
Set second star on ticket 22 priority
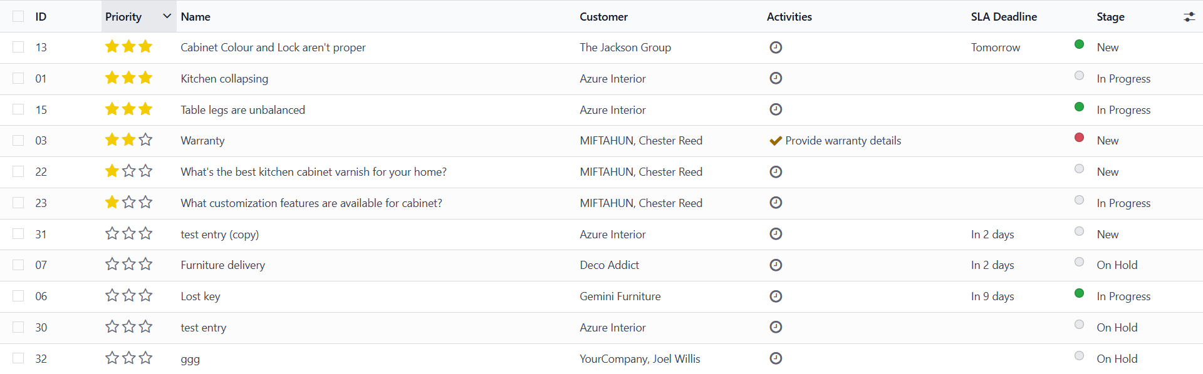(x=129, y=171)
